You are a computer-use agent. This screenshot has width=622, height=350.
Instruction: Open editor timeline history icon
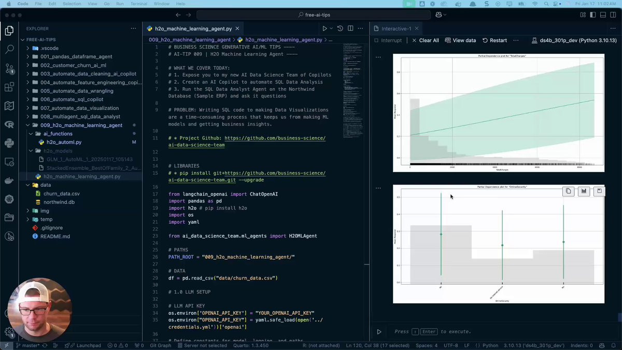[x=340, y=29]
